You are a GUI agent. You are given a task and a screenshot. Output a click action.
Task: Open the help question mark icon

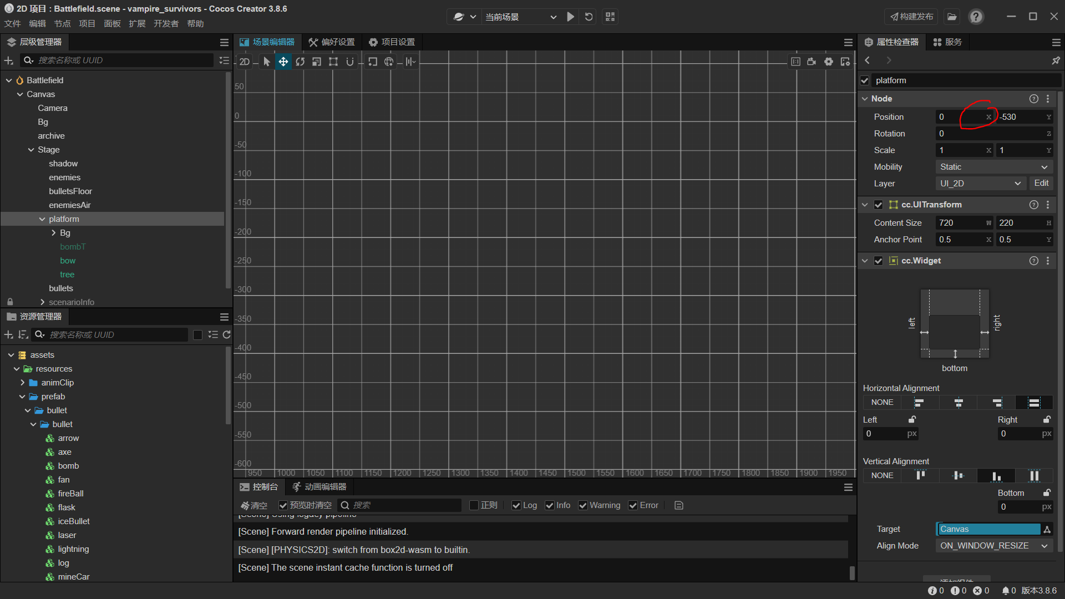(976, 17)
